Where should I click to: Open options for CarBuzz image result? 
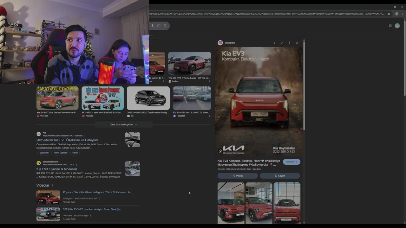[209, 81]
